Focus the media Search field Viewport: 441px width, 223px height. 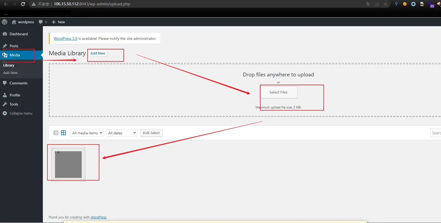point(436,133)
